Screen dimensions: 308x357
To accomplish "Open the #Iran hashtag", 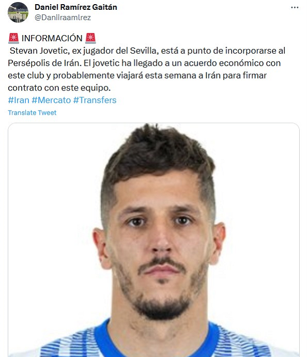I will [19, 100].
